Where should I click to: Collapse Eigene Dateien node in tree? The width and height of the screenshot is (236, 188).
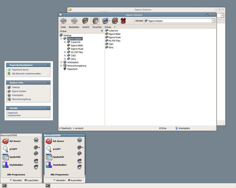pyautogui.click(x=61, y=39)
